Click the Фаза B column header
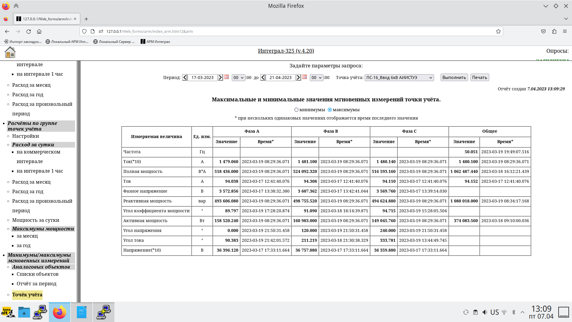Image resolution: width=572 pixels, height=322 pixels. tap(331, 131)
